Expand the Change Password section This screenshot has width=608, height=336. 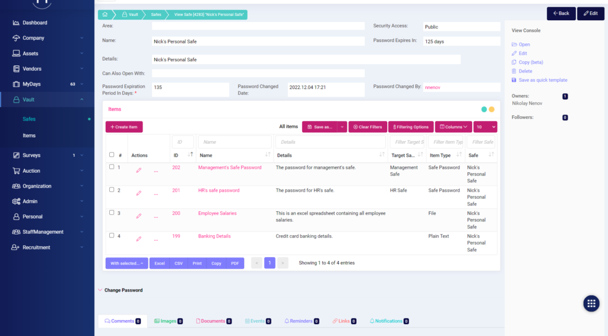[x=123, y=290]
